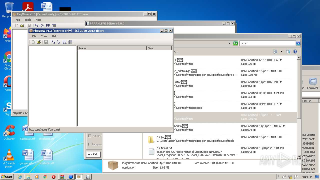The width and height of the screenshot is (320, 180).
Task: Select ticketsbin.rtf document on desktop
Action: pyautogui.click(x=46, y=157)
